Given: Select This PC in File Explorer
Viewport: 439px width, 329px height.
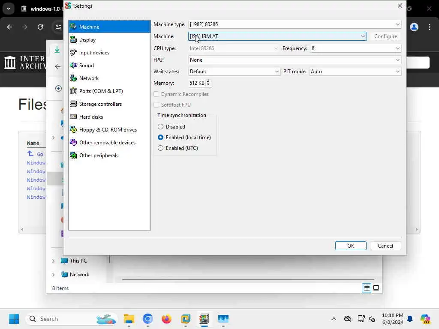Looking at the screenshot, I should [78, 261].
